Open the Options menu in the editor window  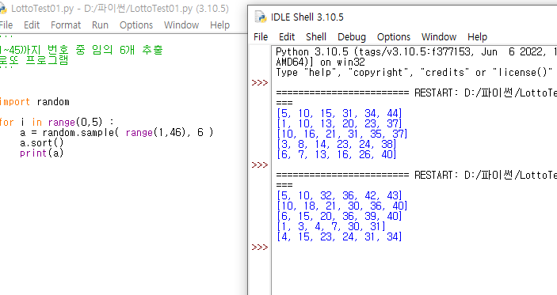136,25
